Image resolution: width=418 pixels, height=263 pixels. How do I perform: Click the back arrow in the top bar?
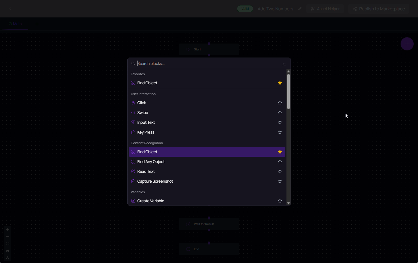click(10, 8)
